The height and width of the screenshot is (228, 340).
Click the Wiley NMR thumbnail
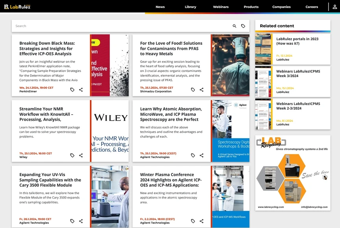[x=110, y=131]
